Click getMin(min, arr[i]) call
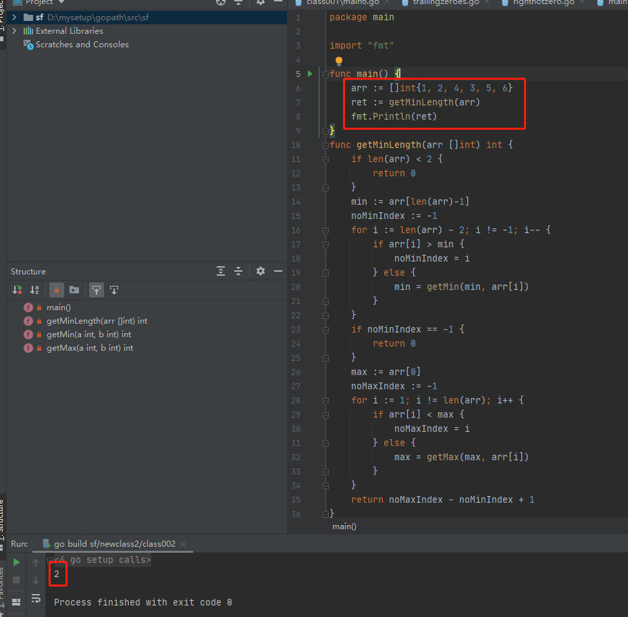This screenshot has height=617, width=628. [x=477, y=287]
